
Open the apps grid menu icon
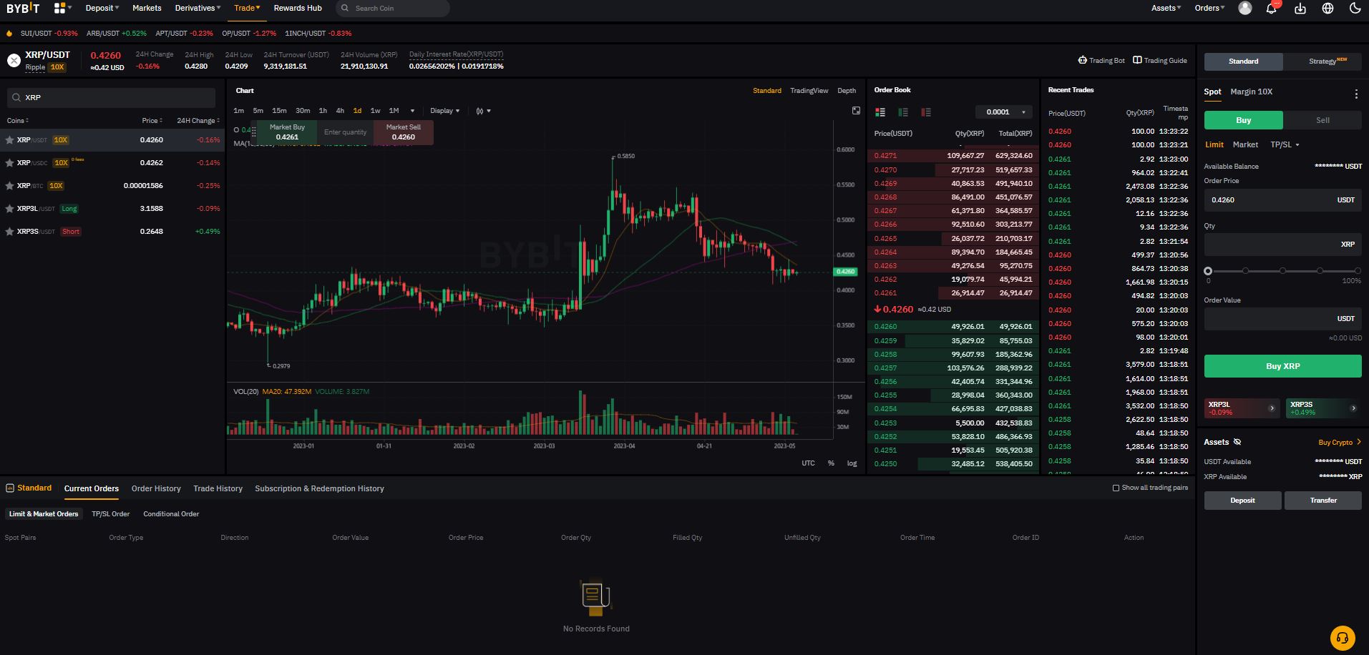(60, 8)
